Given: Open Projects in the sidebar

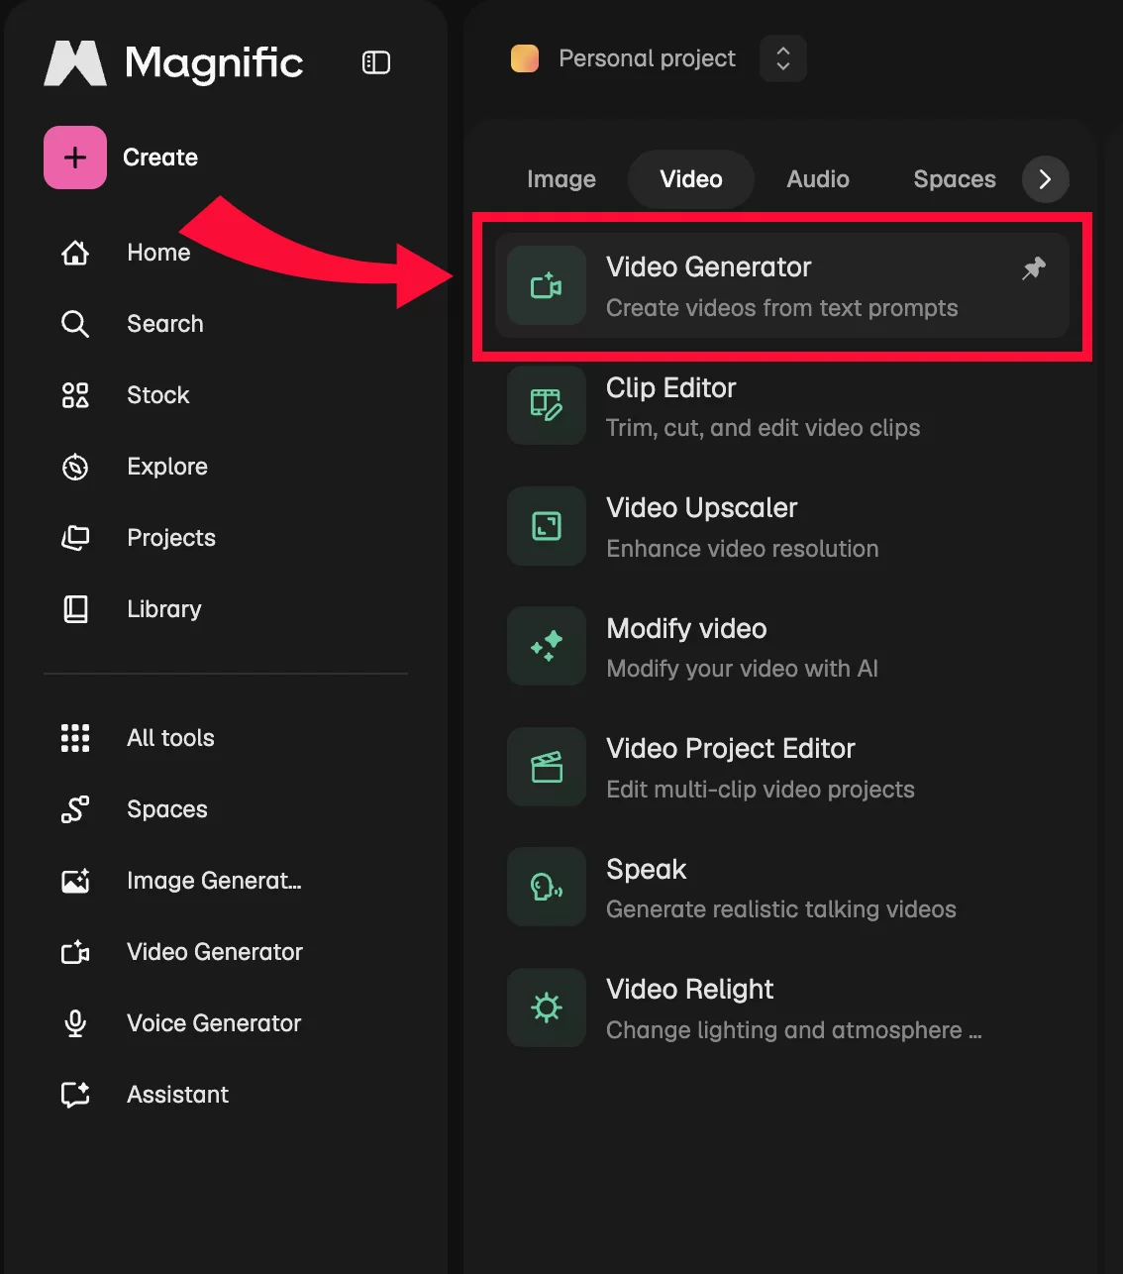Looking at the screenshot, I should pyautogui.click(x=171, y=538).
